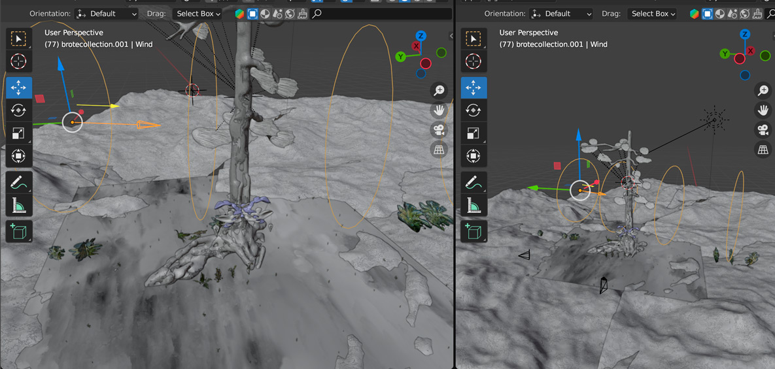Click the Z axis on right viewport gizmo

point(744,34)
